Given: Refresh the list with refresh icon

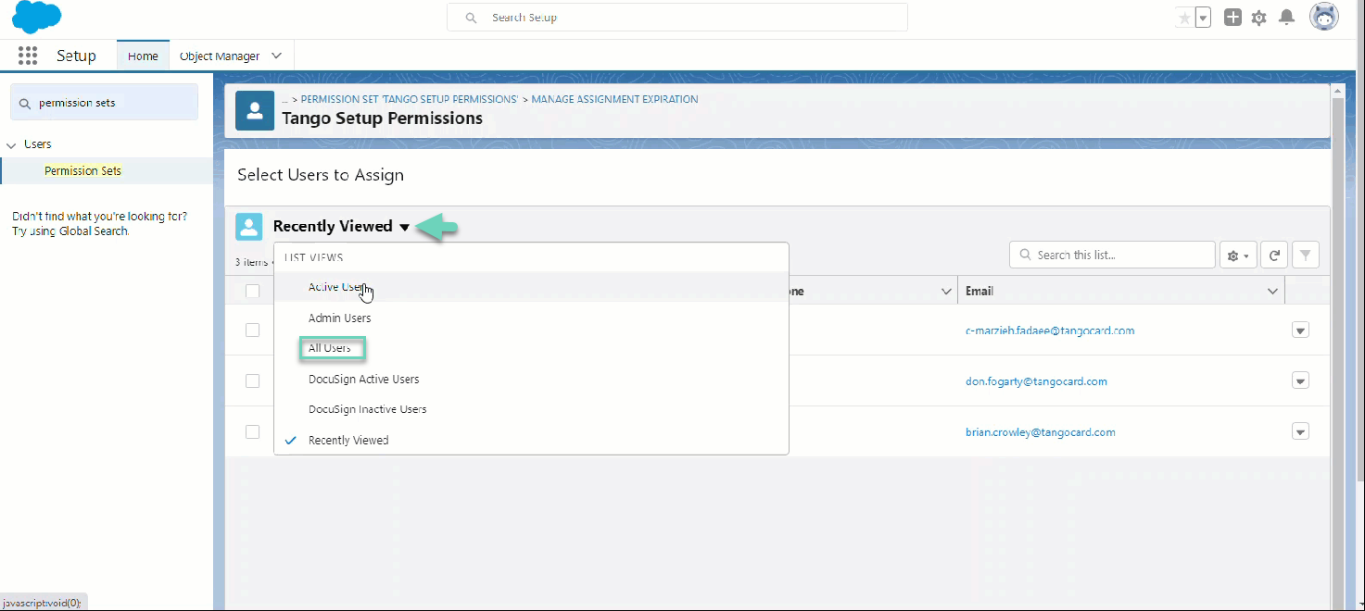Looking at the screenshot, I should (x=1274, y=256).
